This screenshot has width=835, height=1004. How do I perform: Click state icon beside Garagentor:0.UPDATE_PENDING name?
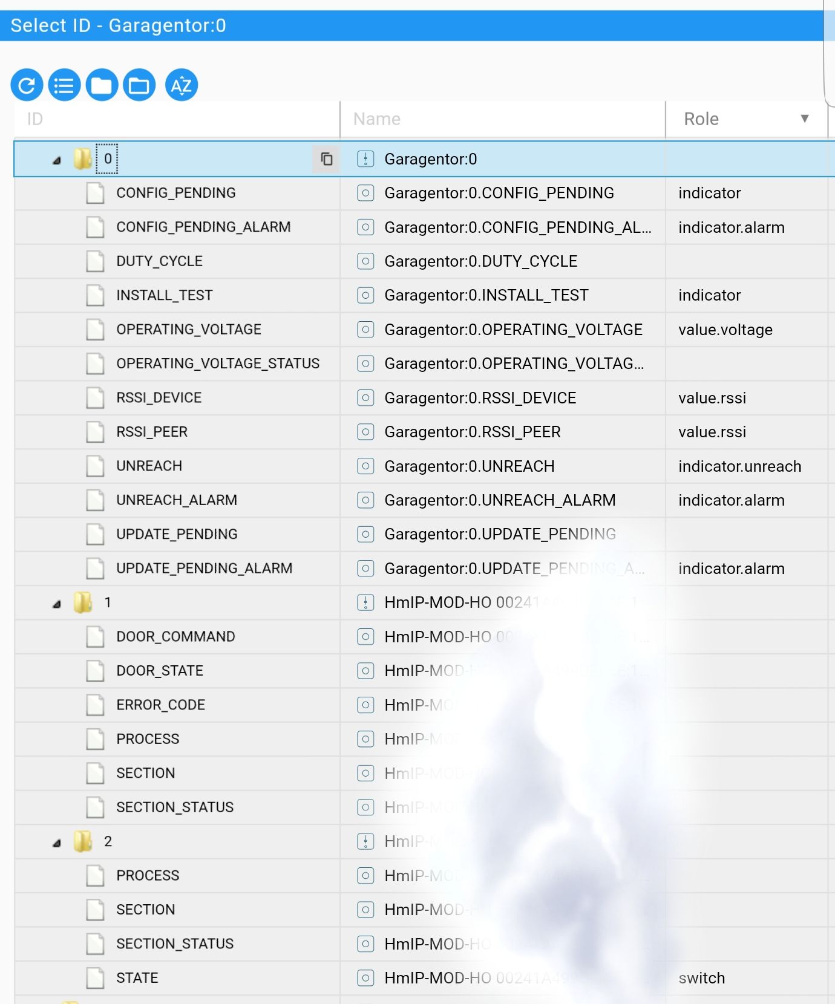365,535
